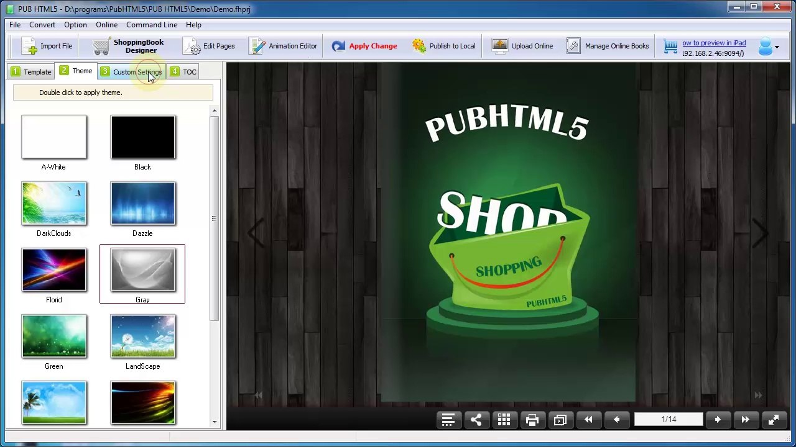The width and height of the screenshot is (796, 447).
Task: Select the Theme tab
Action: pos(76,71)
